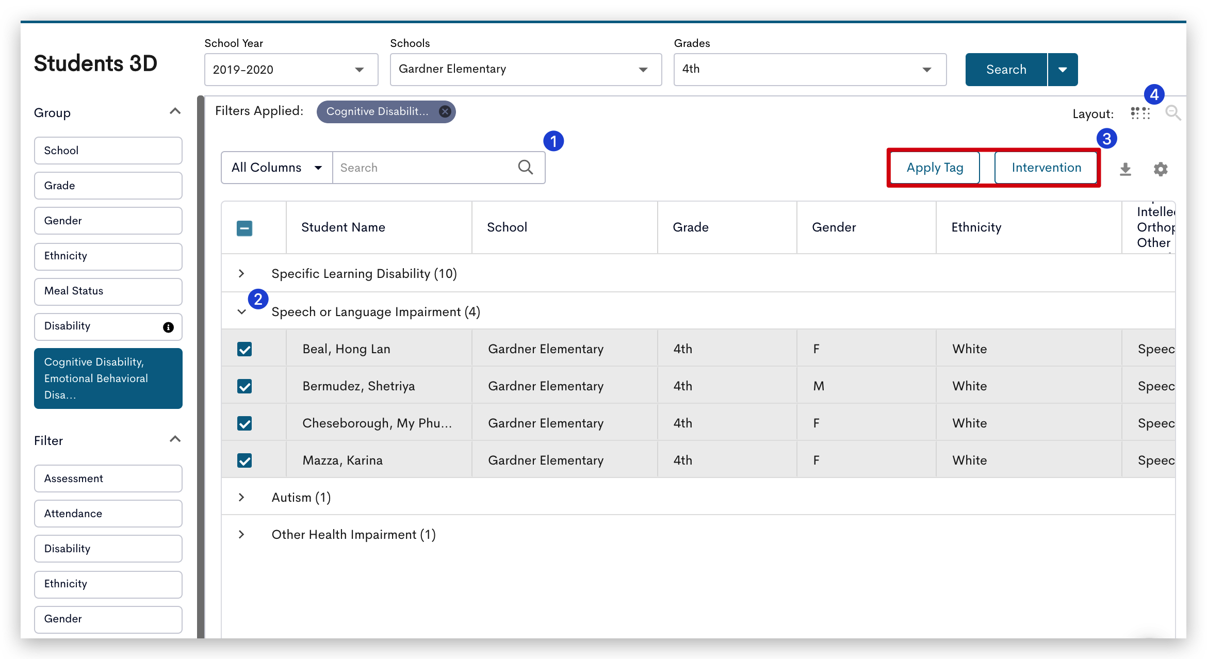Uncheck Mazza, Karina row checkbox
Viewport: 1207px width, 659px height.
point(244,460)
